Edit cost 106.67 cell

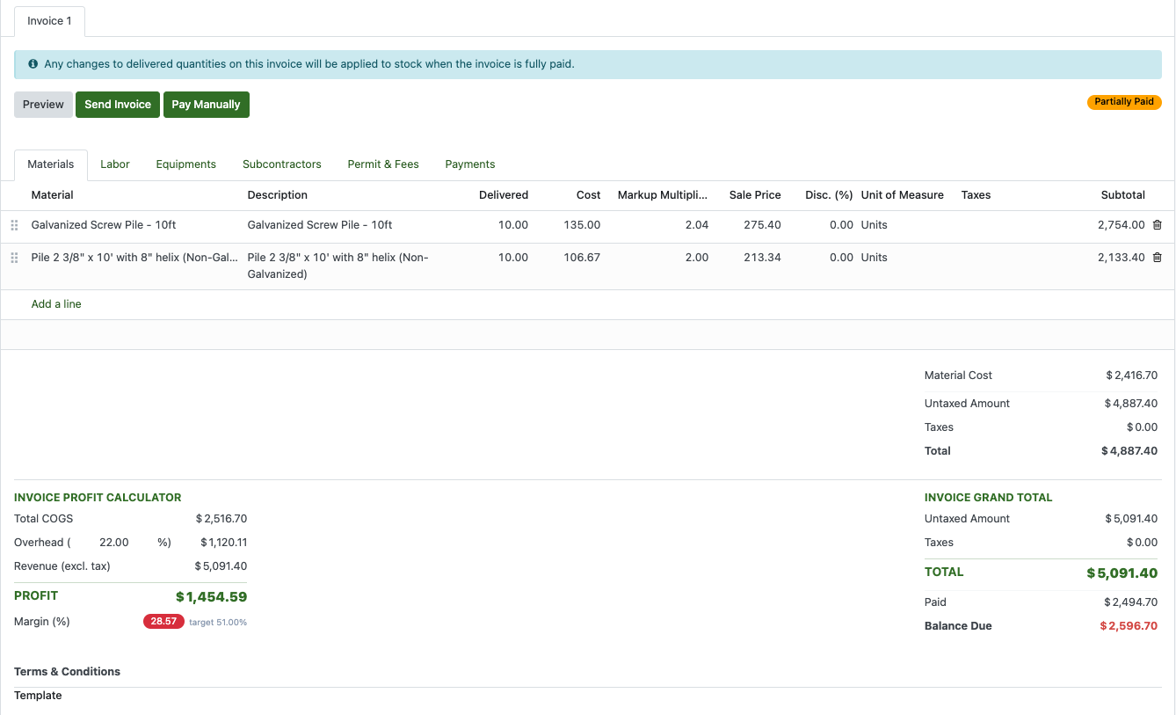(583, 258)
